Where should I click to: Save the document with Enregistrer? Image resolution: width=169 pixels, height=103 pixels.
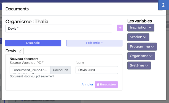tap(106, 85)
